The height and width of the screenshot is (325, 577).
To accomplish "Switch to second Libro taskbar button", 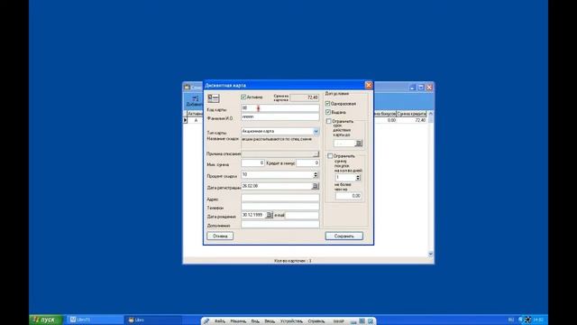I will click(153, 320).
